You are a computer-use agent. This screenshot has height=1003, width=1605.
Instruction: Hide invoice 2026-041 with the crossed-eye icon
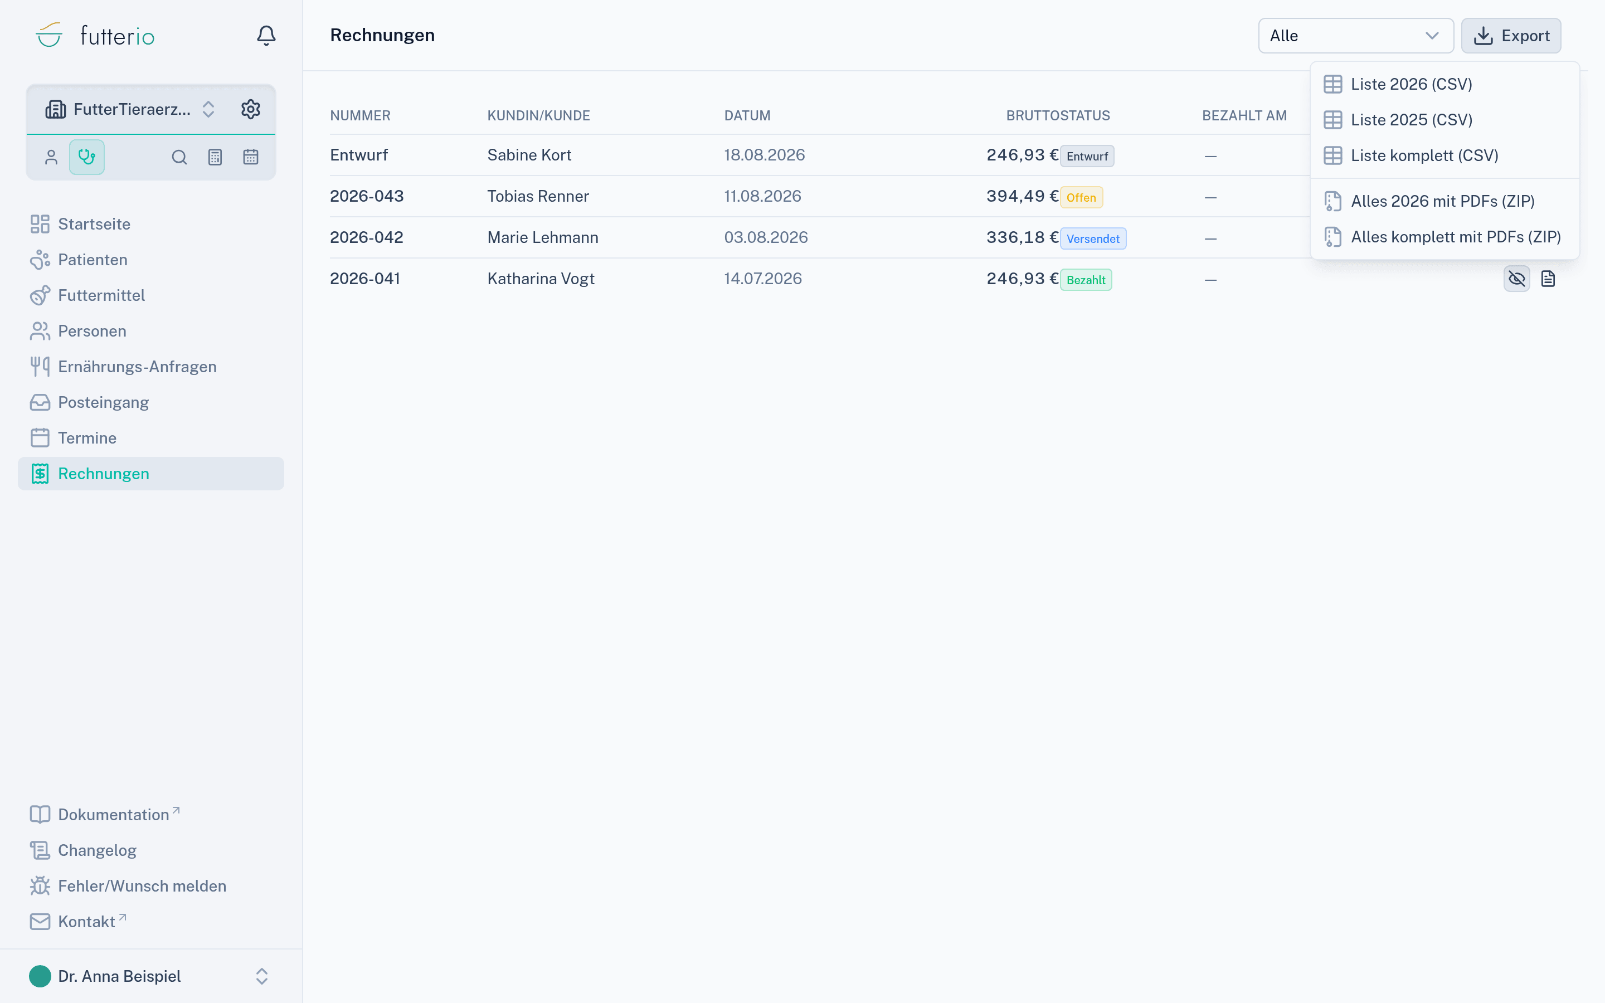coord(1517,279)
